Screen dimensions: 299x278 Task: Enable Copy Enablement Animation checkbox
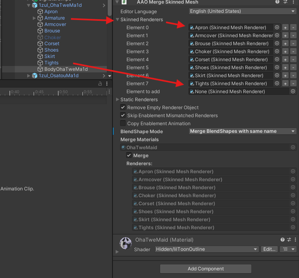(123, 124)
